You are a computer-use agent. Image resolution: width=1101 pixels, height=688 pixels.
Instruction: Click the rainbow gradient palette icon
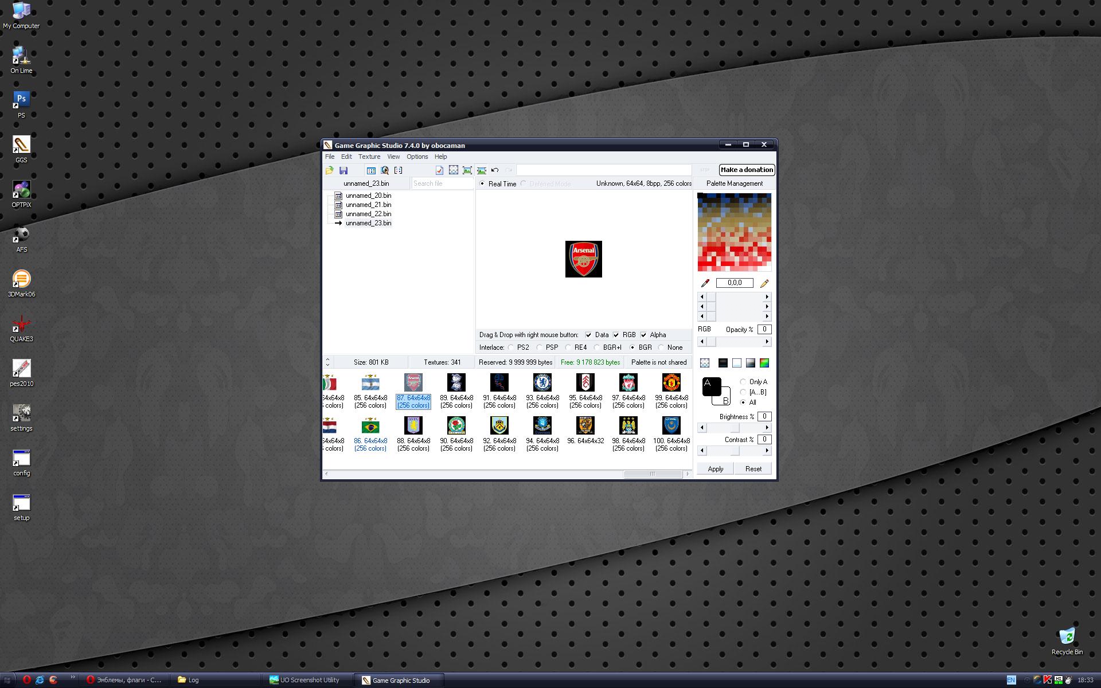[764, 363]
